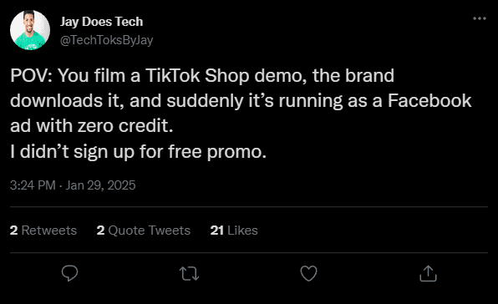View who gave the 21 Likes

(x=234, y=231)
